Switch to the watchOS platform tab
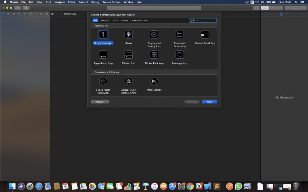This screenshot has height=192, width=308. 105,21
